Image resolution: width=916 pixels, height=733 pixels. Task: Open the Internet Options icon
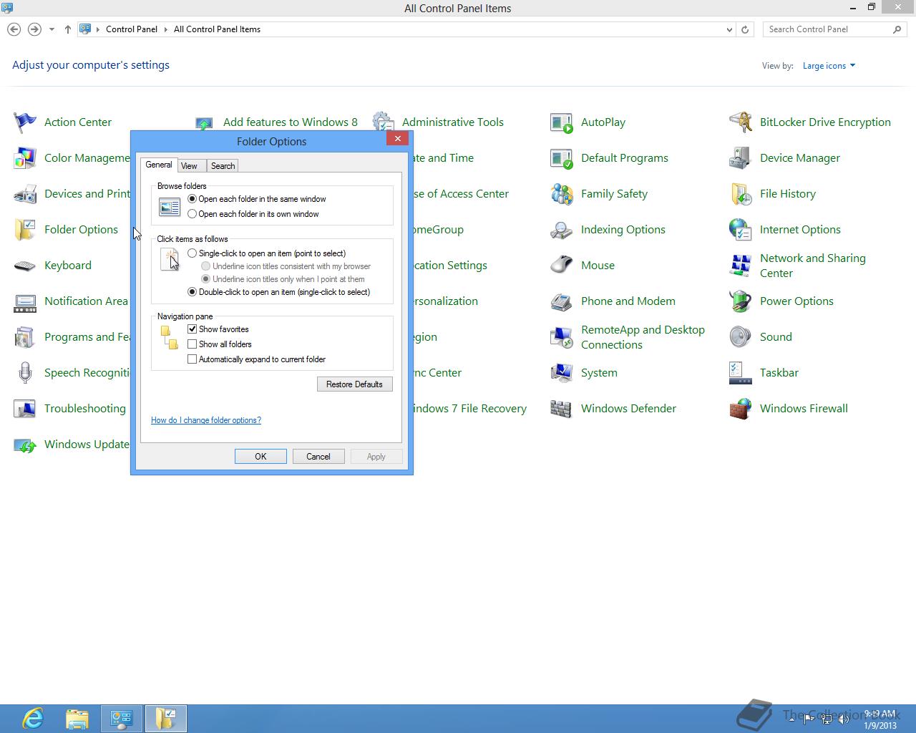tap(741, 230)
